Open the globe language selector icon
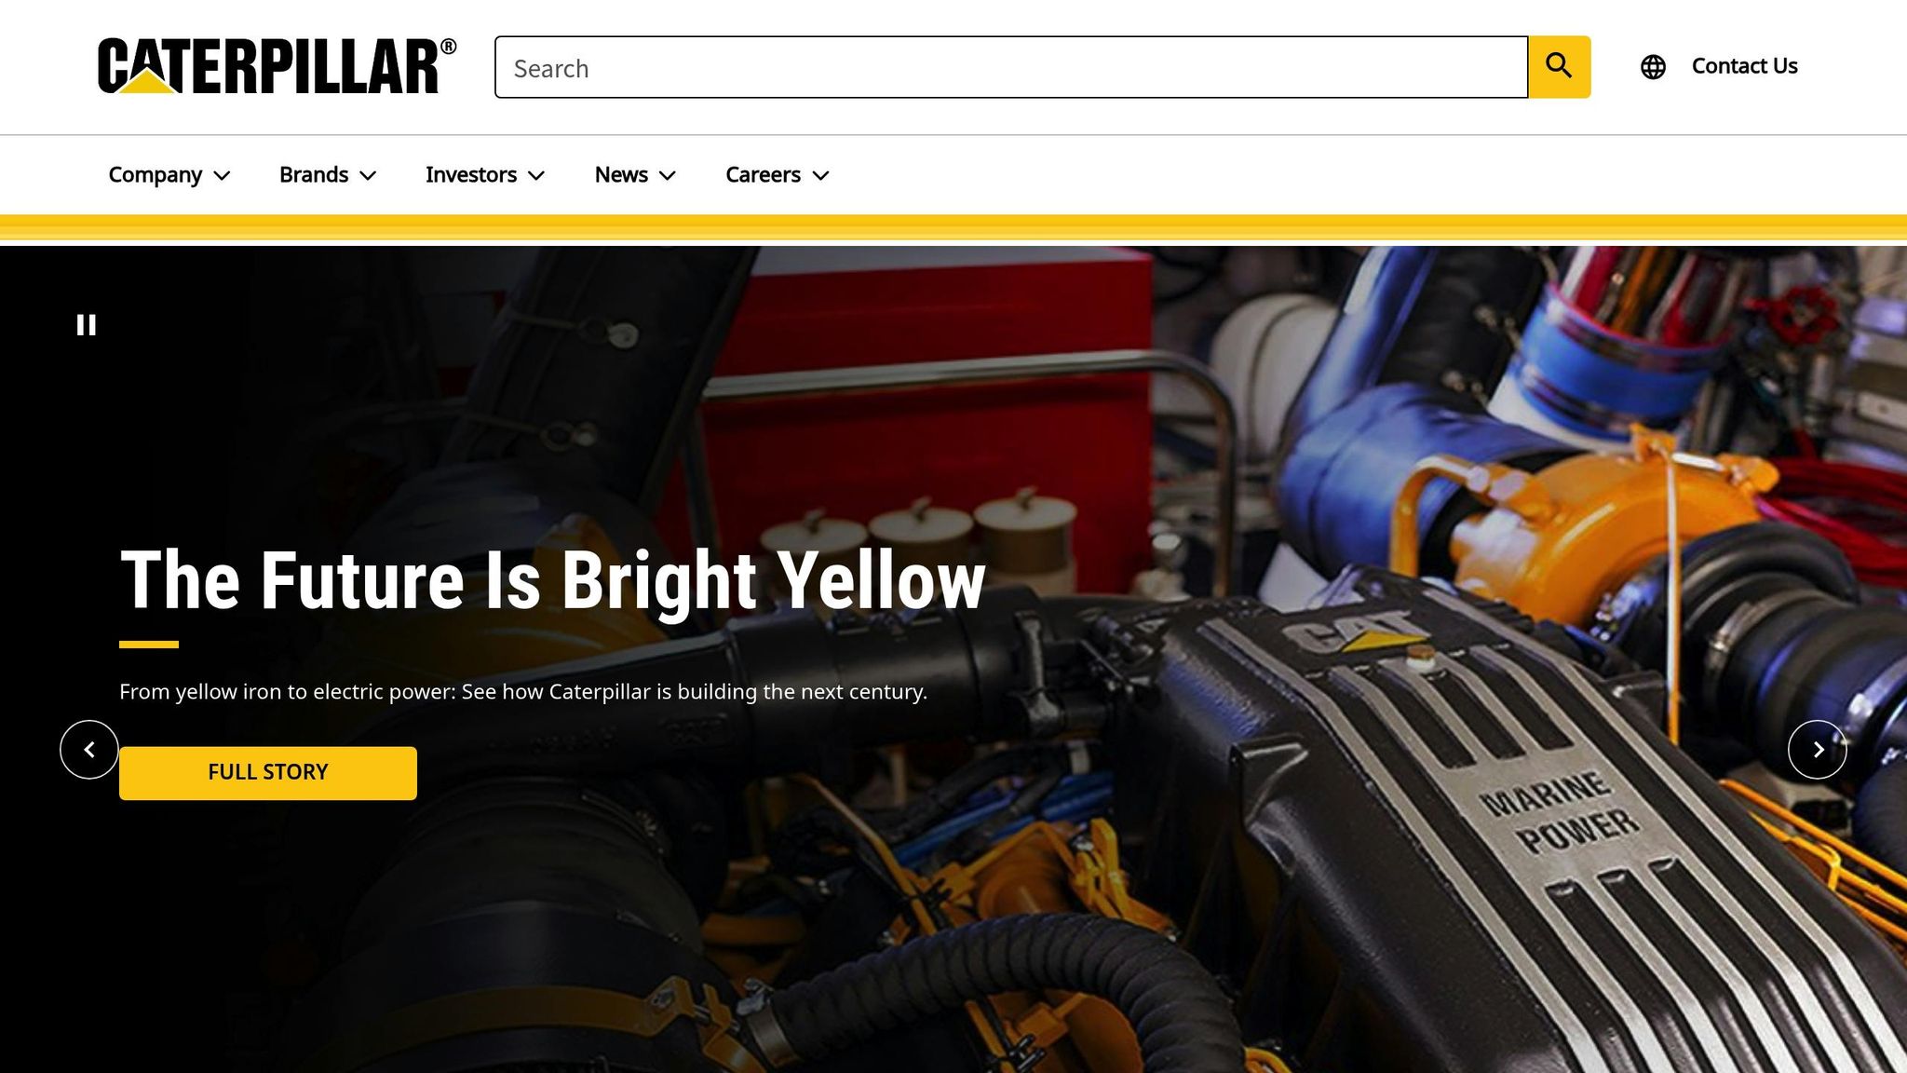 1653,67
